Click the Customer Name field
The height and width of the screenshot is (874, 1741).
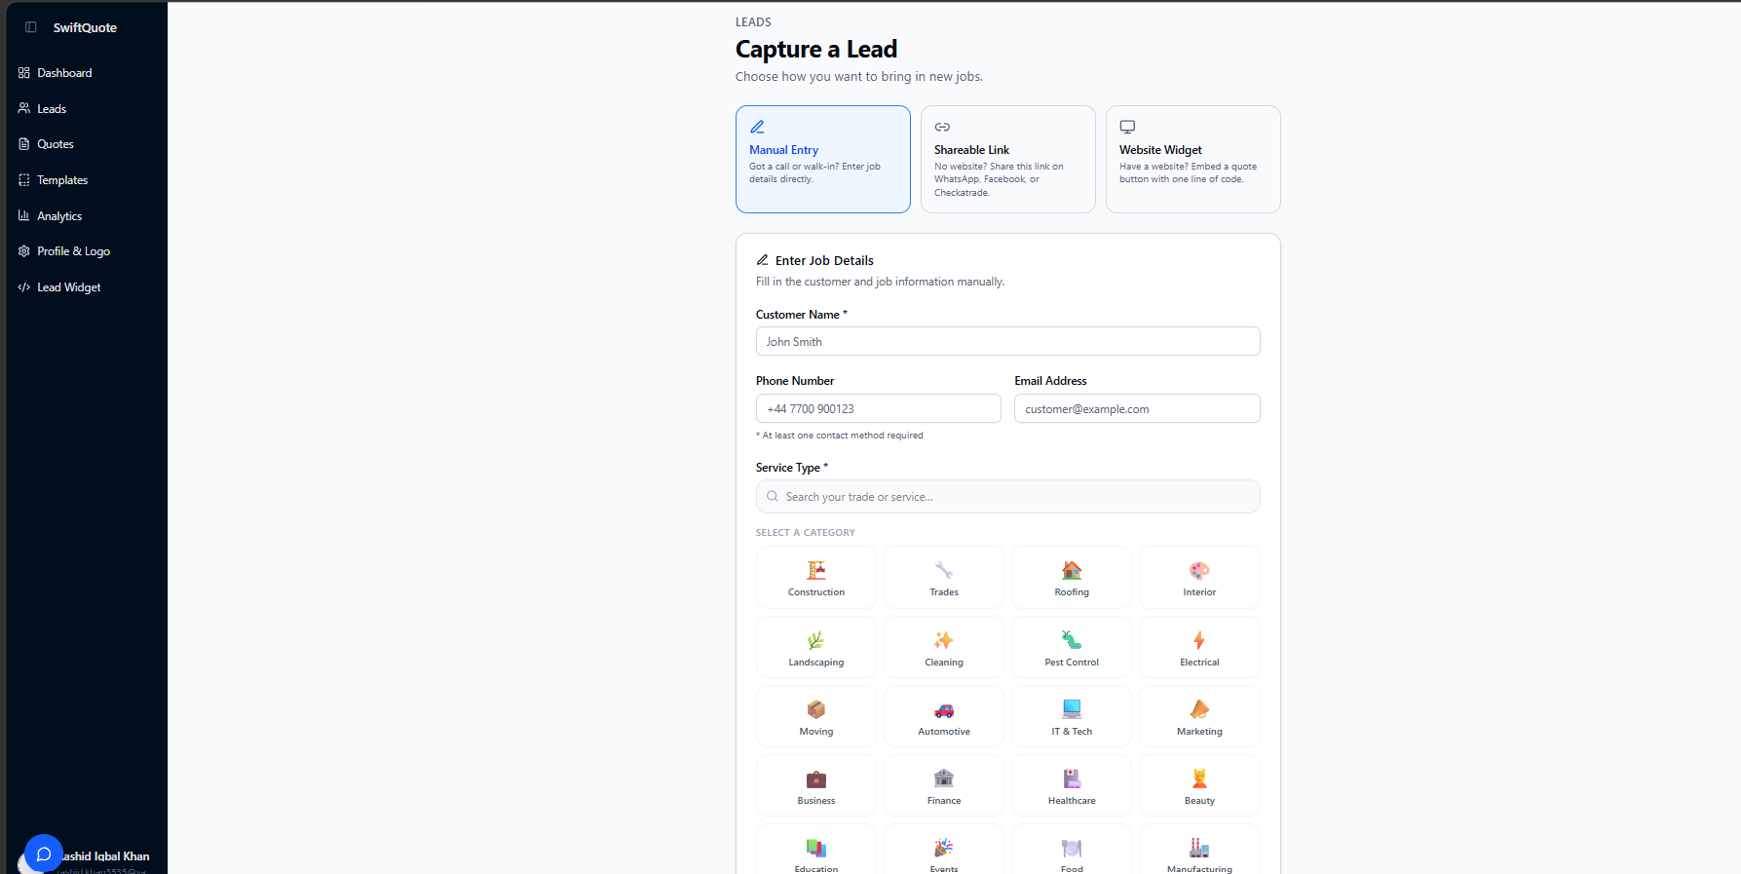1008,341
